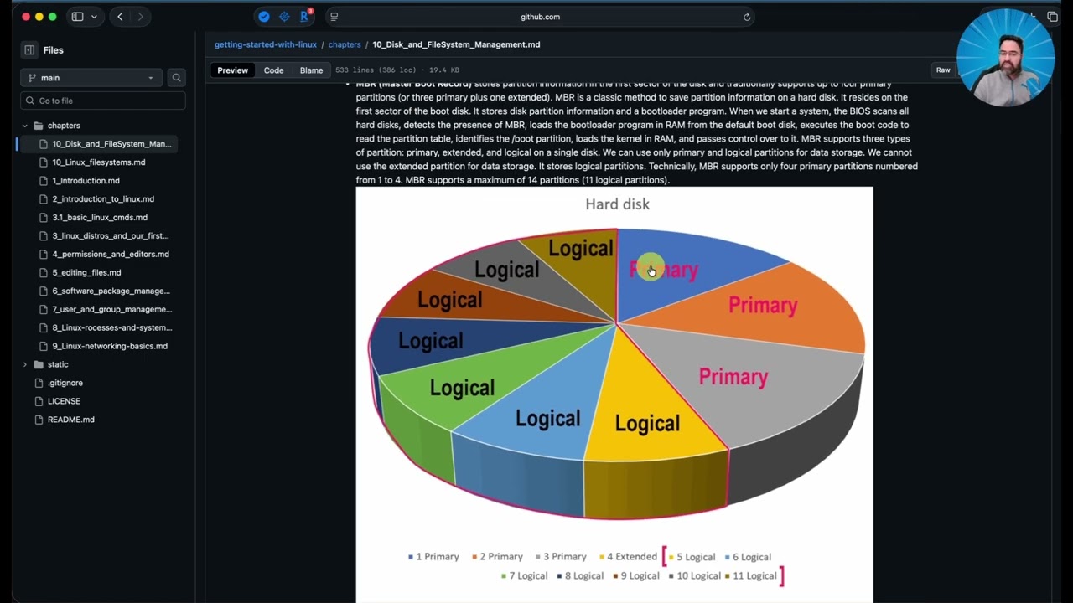Click the search icon beside branch selector
Screen dimensions: 1073x603
tap(176, 78)
